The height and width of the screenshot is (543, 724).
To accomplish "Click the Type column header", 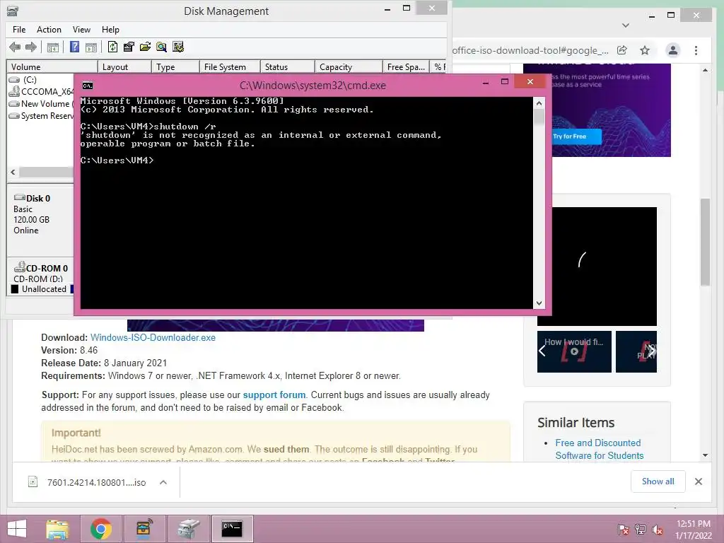I will coord(175,67).
